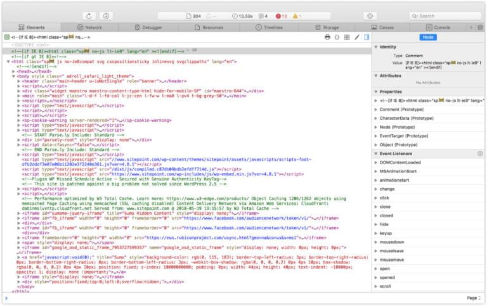Click the plus icon to add tab
The height and width of the screenshot is (306, 487).
click(x=471, y=27)
